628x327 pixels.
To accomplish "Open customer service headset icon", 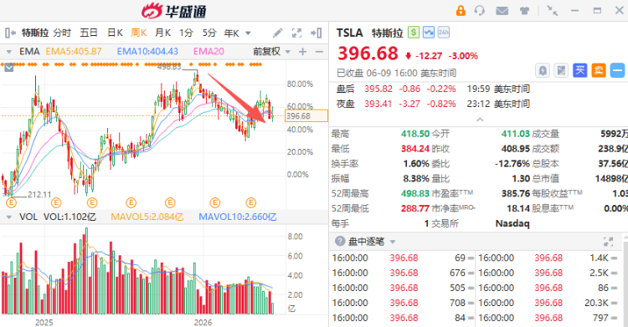I will coord(480,10).
